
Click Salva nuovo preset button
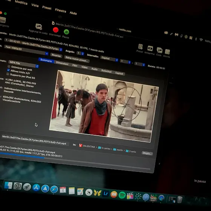77,59
